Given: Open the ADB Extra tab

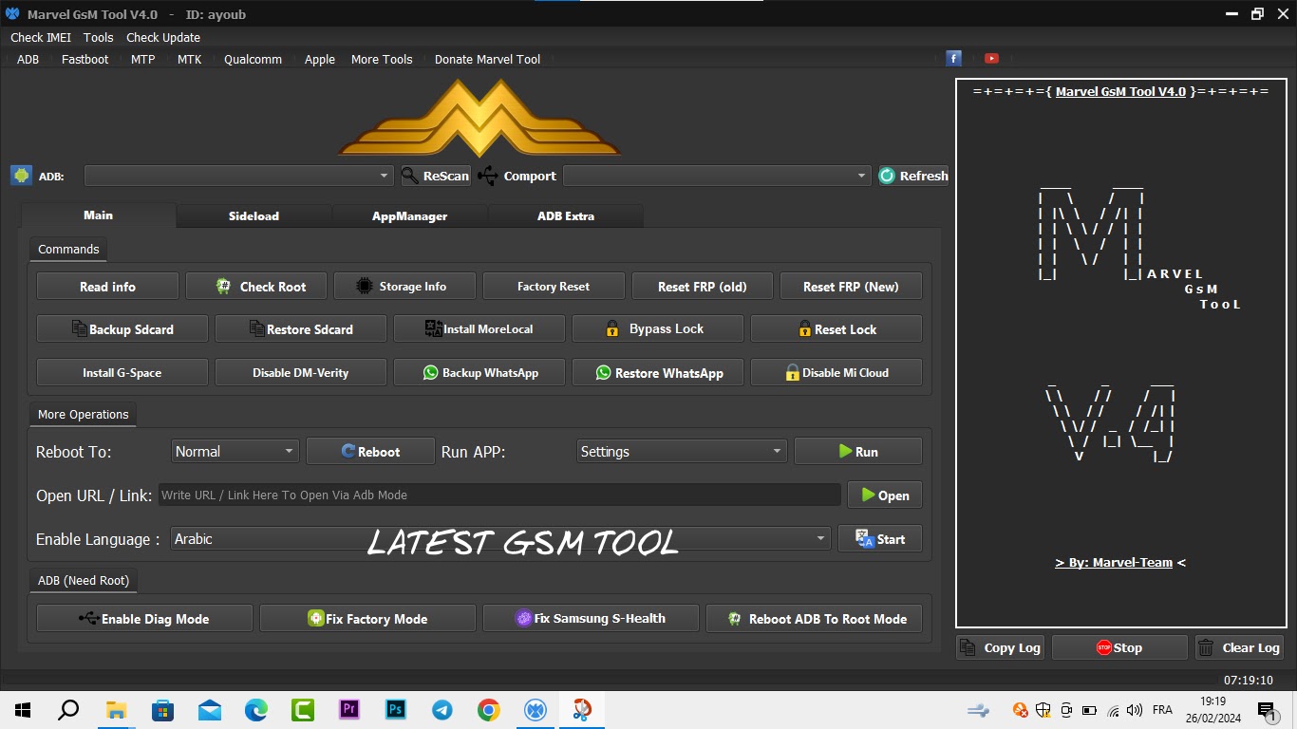Looking at the screenshot, I should [x=566, y=216].
